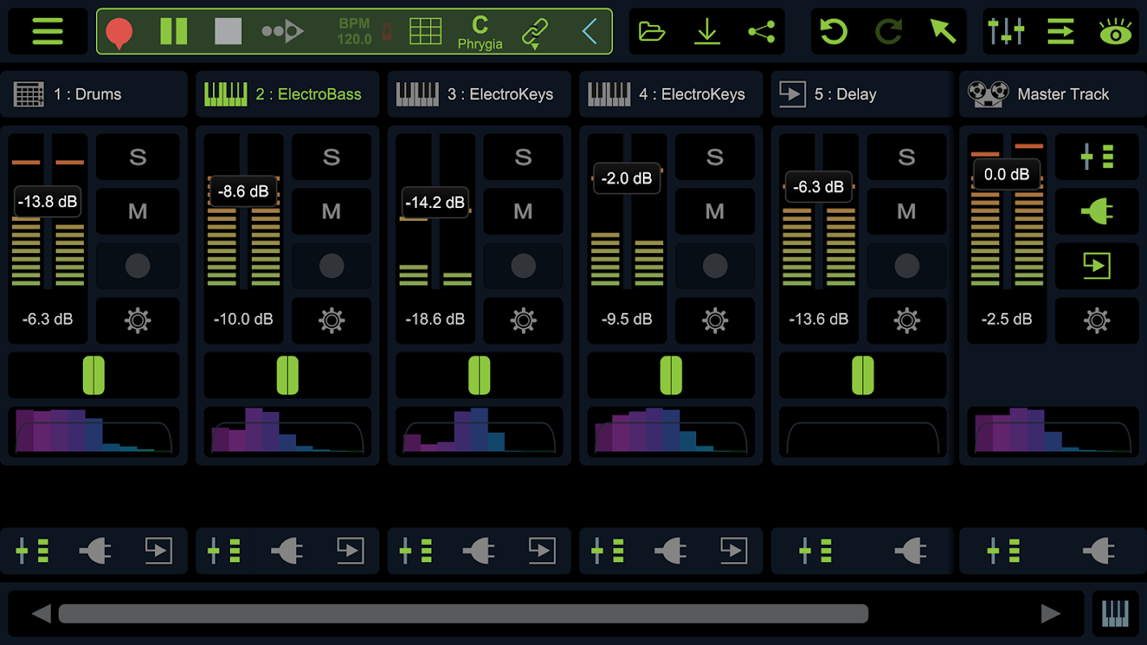The height and width of the screenshot is (645, 1147).
Task: Collapse the transport bar with the chevron
Action: point(590,32)
